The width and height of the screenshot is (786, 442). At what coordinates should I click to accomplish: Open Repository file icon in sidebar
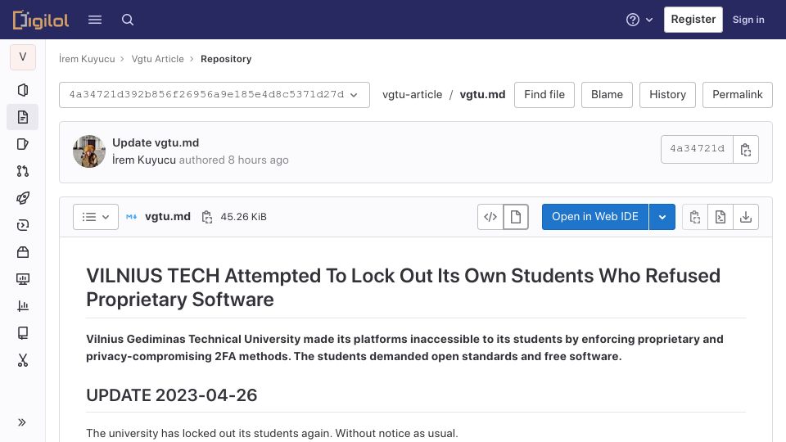(23, 117)
